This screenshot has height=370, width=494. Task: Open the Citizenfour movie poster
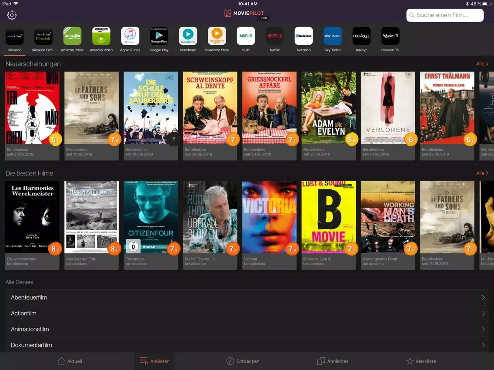[150, 217]
